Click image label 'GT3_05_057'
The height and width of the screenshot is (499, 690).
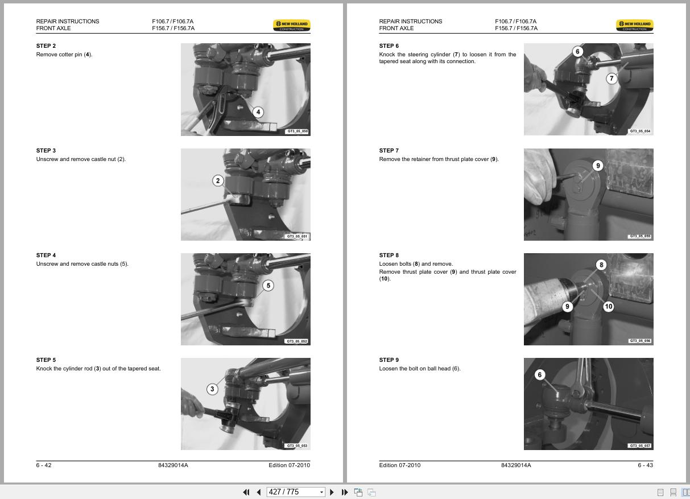(641, 446)
